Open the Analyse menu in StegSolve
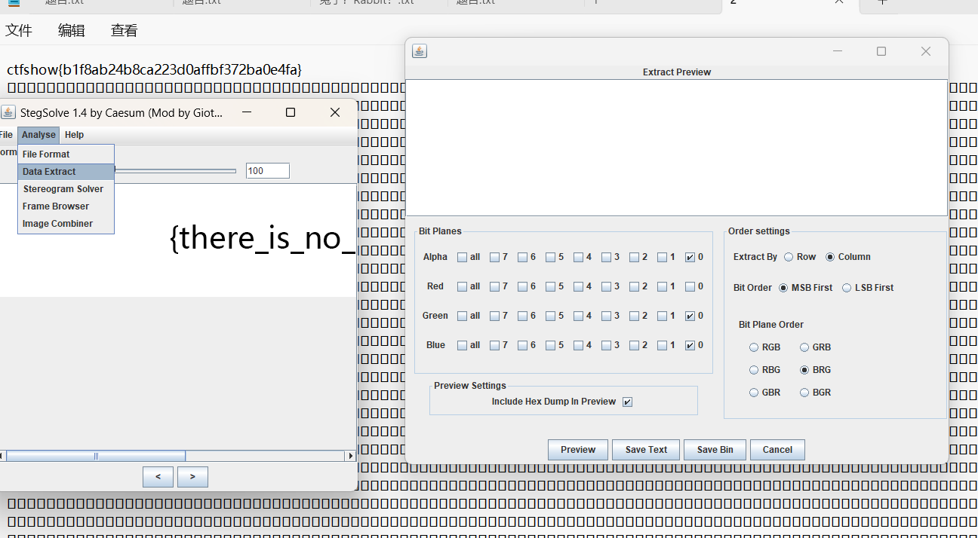This screenshot has height=538, width=978. 38,135
